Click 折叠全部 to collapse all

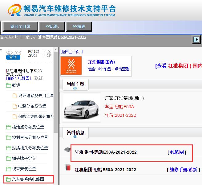click(47, 53)
